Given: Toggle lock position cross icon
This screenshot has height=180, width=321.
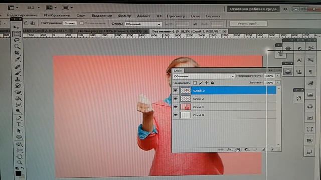Looking at the screenshot, I should click(206, 83).
